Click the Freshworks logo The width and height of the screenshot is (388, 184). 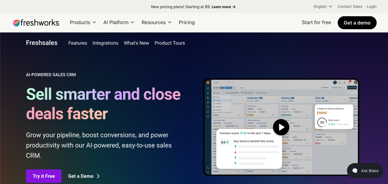(x=36, y=23)
